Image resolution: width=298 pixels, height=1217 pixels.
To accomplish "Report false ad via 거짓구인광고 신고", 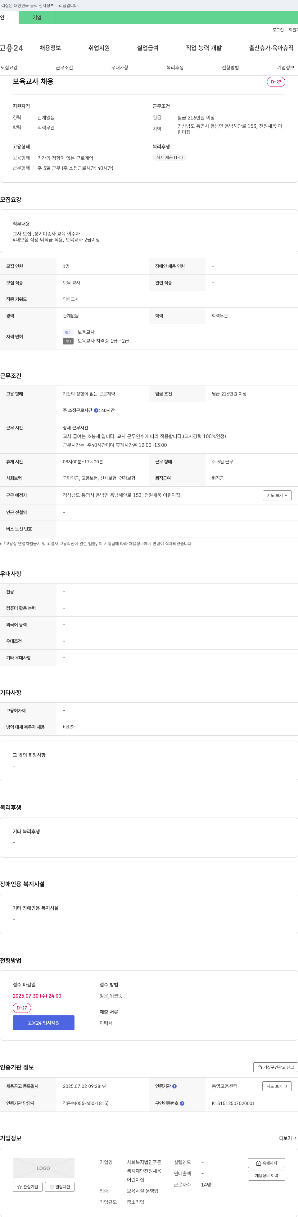I will [x=275, y=1067].
